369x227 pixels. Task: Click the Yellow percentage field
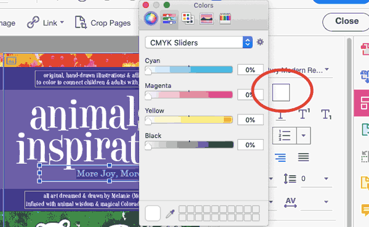[250, 120]
